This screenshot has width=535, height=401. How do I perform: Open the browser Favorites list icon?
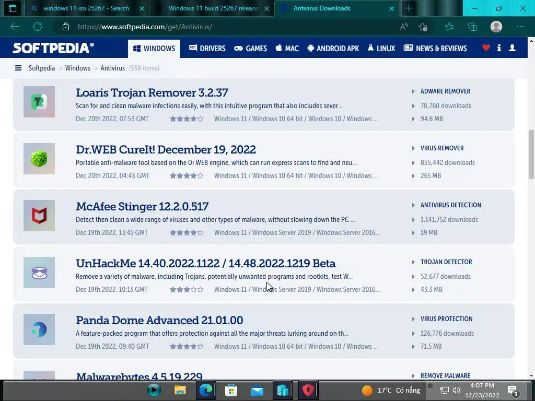pos(449,27)
